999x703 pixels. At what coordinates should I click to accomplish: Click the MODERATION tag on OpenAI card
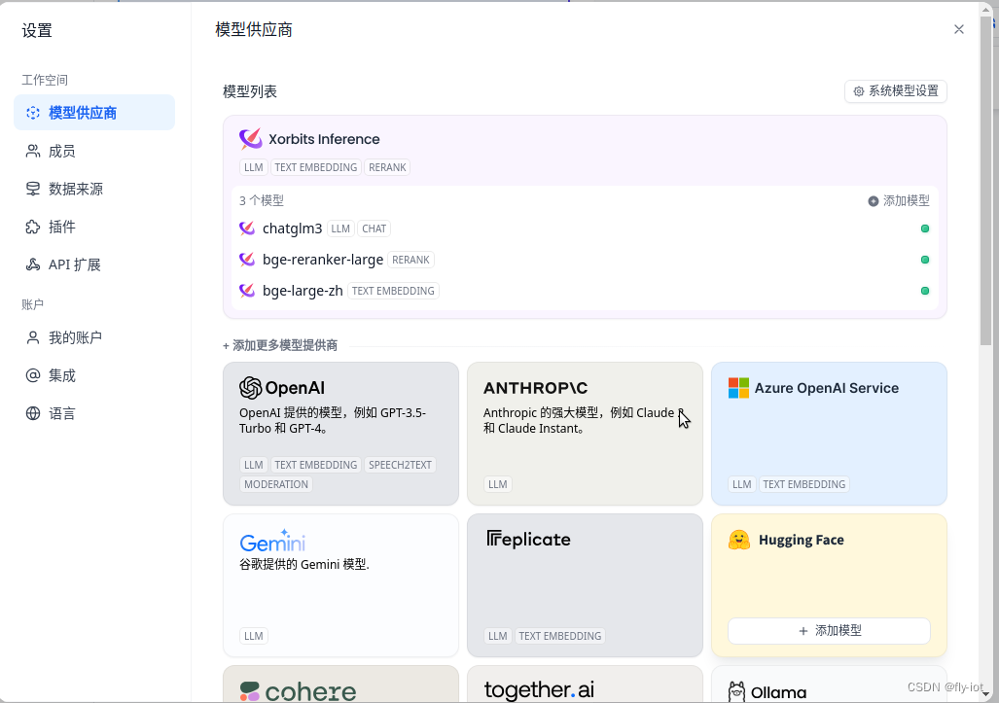click(276, 484)
